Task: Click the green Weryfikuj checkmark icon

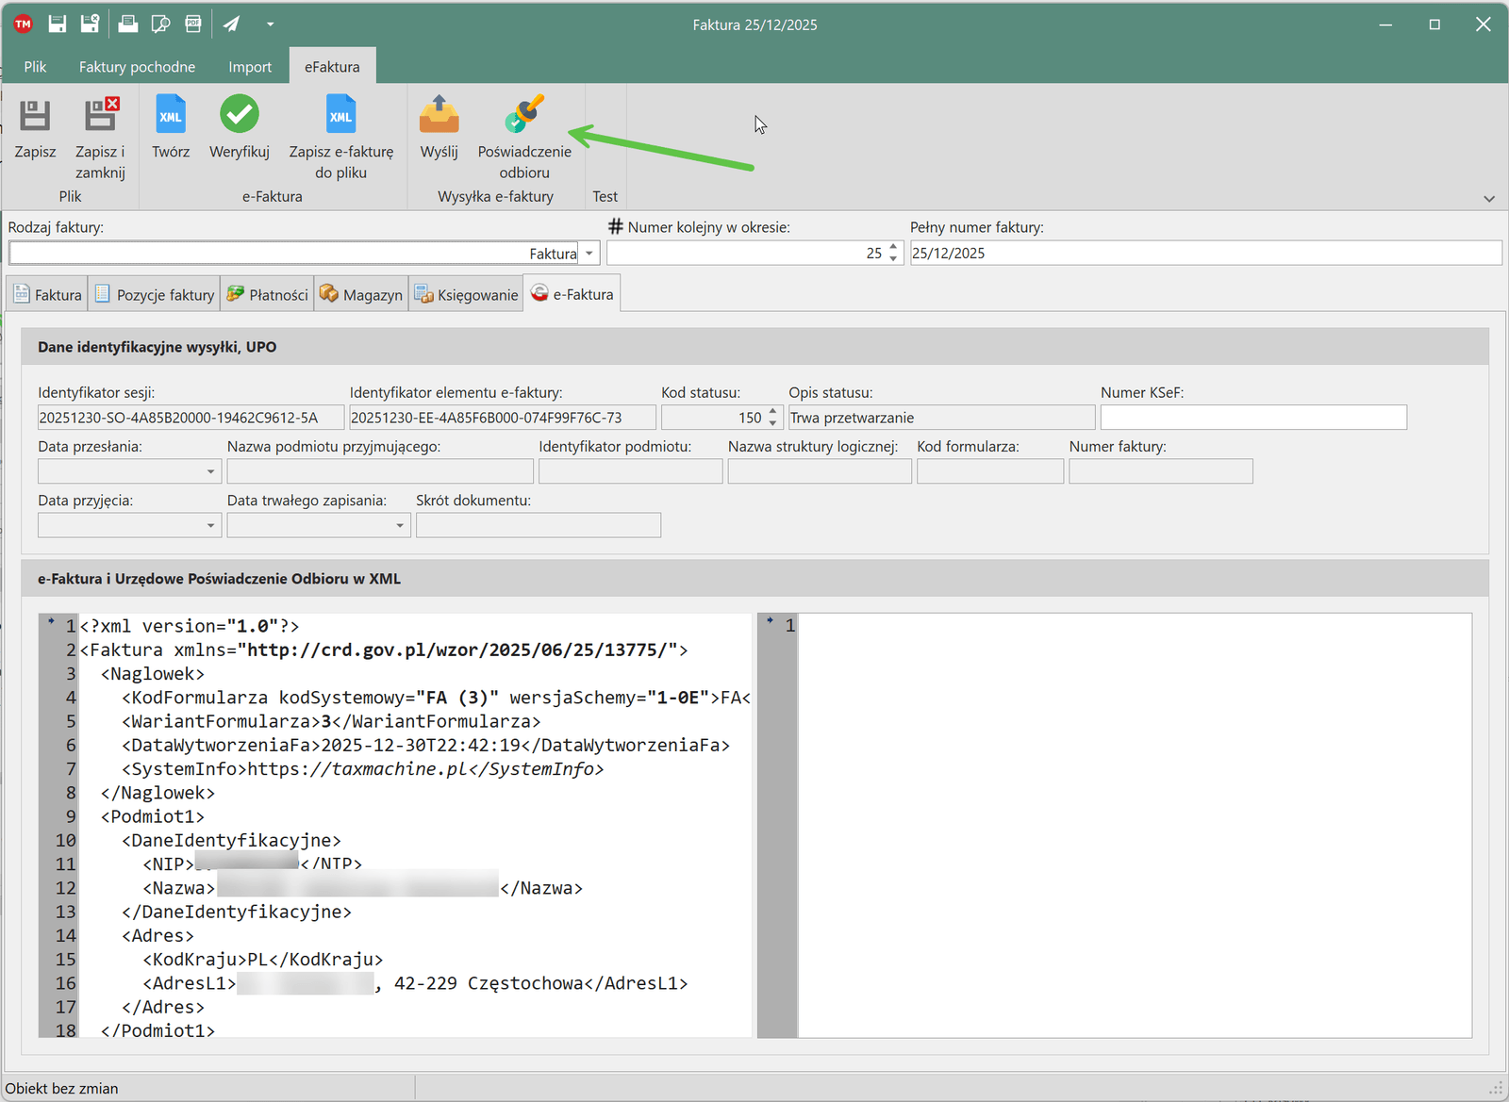Action: (x=240, y=115)
